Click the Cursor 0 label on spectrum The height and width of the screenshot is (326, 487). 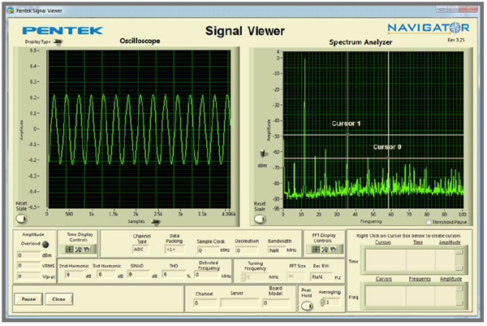(x=387, y=147)
